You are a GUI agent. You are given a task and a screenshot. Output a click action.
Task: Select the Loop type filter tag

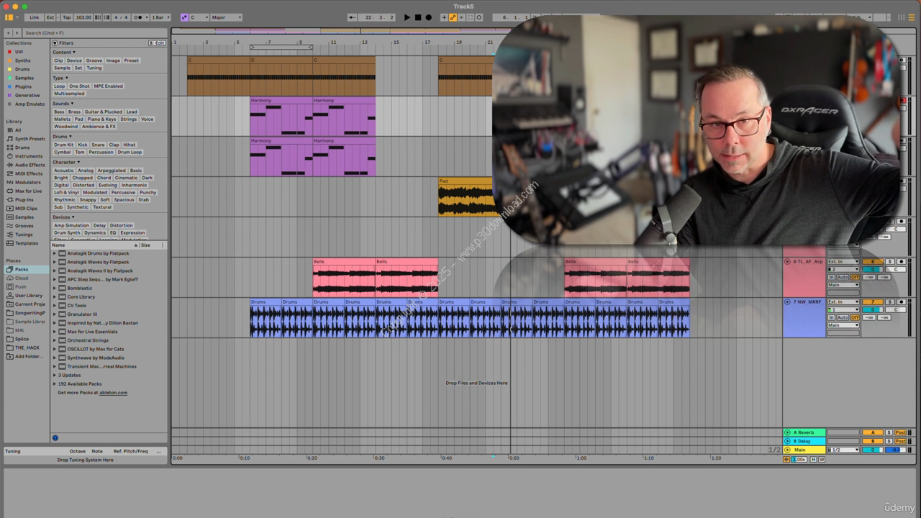coord(59,86)
